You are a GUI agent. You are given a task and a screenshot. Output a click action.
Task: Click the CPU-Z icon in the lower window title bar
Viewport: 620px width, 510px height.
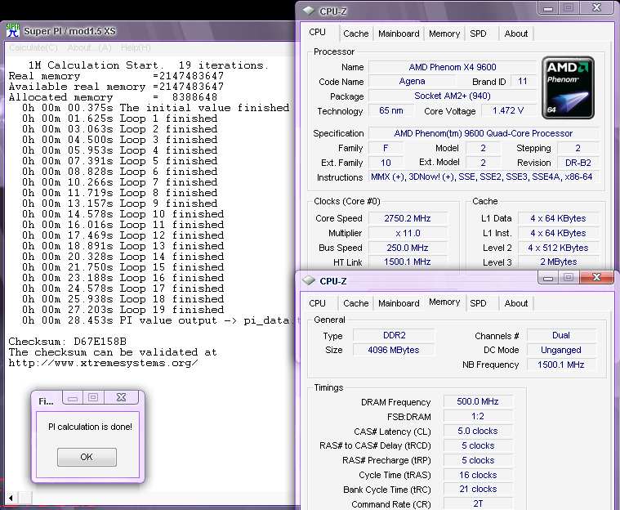coord(309,280)
